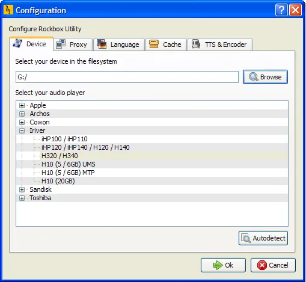Expand the Toshiba tree node
Viewport: 306px width, 282px height.
22,198
